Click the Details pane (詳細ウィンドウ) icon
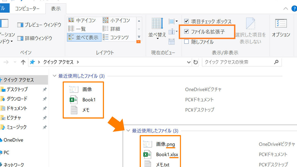This screenshot has height=167, width=297. pos(20,38)
